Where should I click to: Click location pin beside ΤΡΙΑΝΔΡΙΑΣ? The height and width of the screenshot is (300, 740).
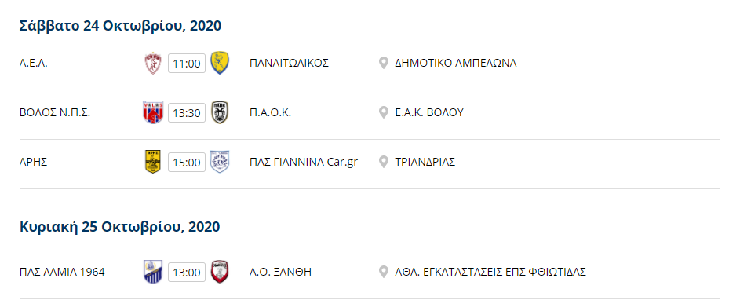384,162
